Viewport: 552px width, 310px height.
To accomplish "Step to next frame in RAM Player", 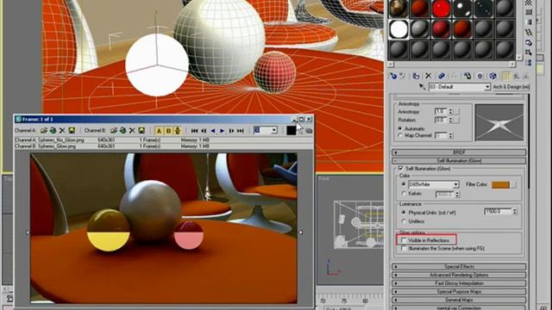I will point(231,131).
